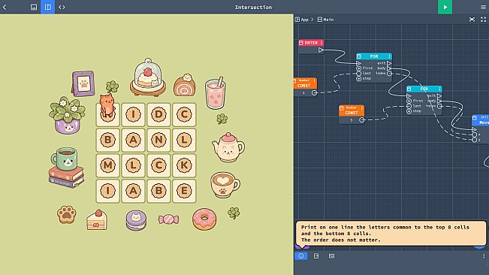Collapse the FOR node wired to Move
The height and width of the screenshot is (275, 489).
click(409, 89)
